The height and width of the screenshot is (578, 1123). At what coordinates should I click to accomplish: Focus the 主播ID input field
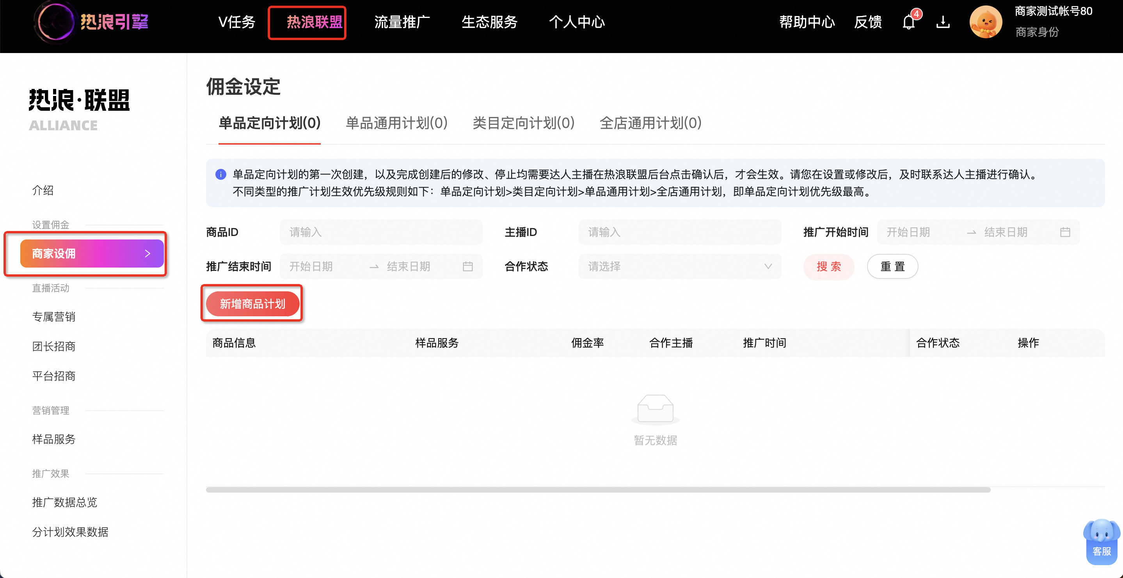[680, 232]
